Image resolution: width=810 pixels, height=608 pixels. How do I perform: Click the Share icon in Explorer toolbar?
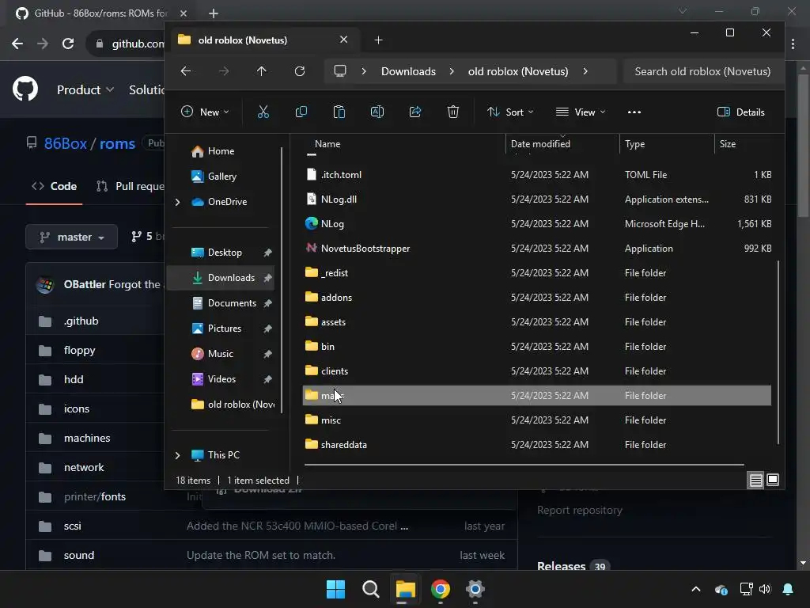click(415, 112)
